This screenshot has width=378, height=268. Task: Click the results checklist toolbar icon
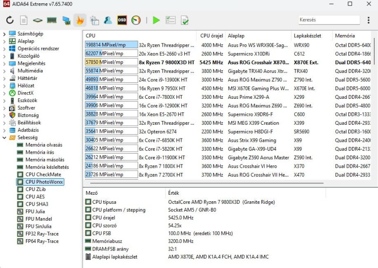[x=171, y=20]
